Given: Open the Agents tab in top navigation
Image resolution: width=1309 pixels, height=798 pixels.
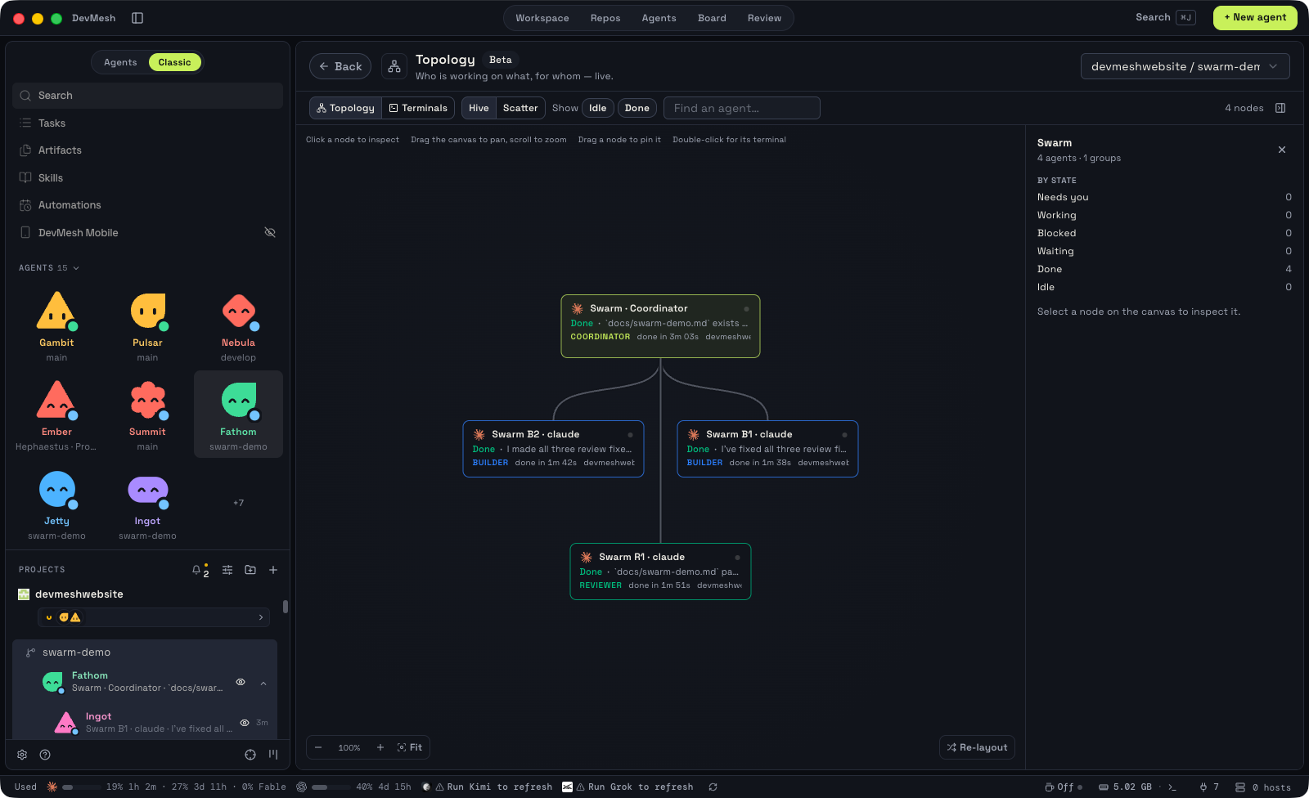Looking at the screenshot, I should click(659, 18).
